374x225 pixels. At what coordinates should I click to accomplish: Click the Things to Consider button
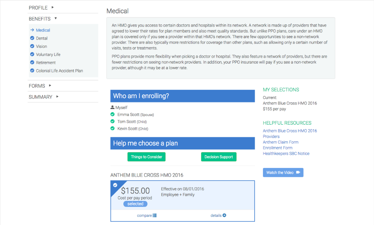point(146,157)
